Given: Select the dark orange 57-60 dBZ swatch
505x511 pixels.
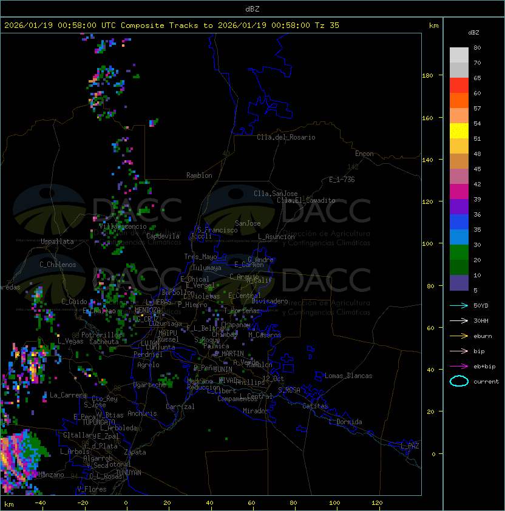Looking at the screenshot, I should pyautogui.click(x=459, y=100).
